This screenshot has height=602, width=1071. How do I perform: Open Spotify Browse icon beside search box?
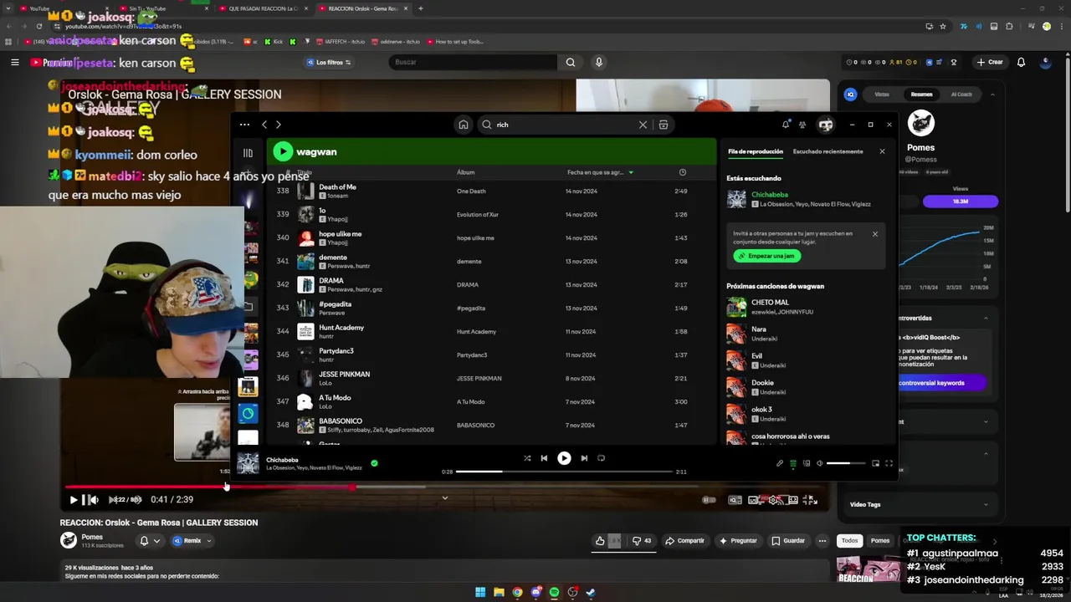664,125
